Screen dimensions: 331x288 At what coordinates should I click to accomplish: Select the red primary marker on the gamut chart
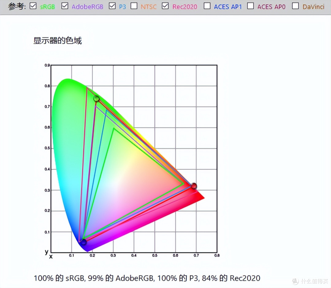coord(194,186)
